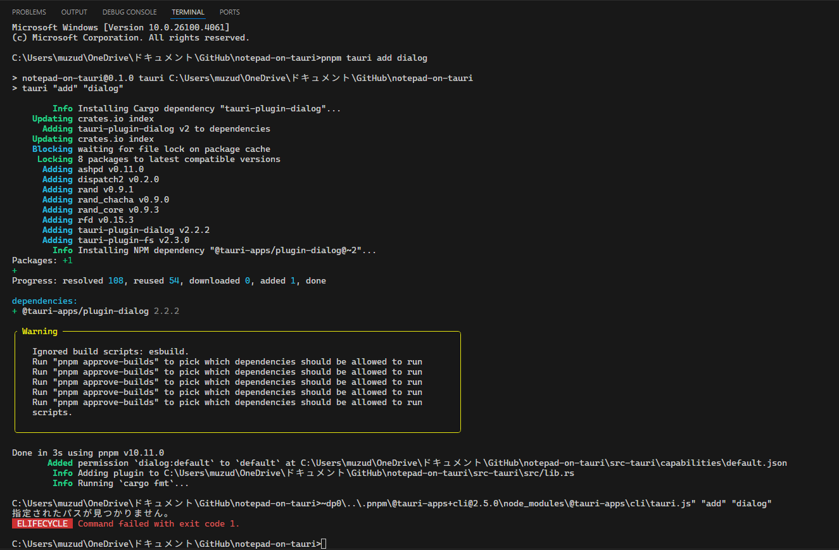Screen dimensions: 839x550
Task: Click 'Adding tauri-plugin-dialog v2.2.2' line
Action: click(x=126, y=230)
